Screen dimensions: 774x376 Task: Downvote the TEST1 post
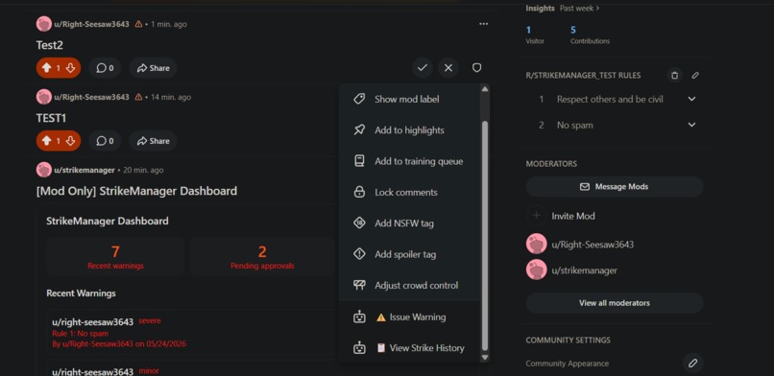coord(70,141)
